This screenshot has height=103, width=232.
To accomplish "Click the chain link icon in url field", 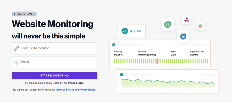I will coord(16,48).
